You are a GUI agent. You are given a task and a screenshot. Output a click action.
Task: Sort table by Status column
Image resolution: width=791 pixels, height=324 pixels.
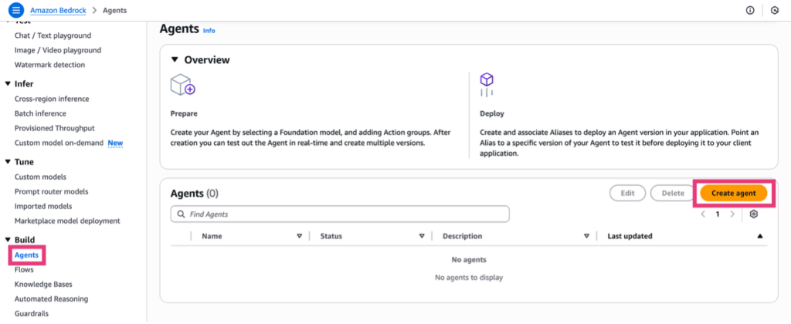coord(422,236)
